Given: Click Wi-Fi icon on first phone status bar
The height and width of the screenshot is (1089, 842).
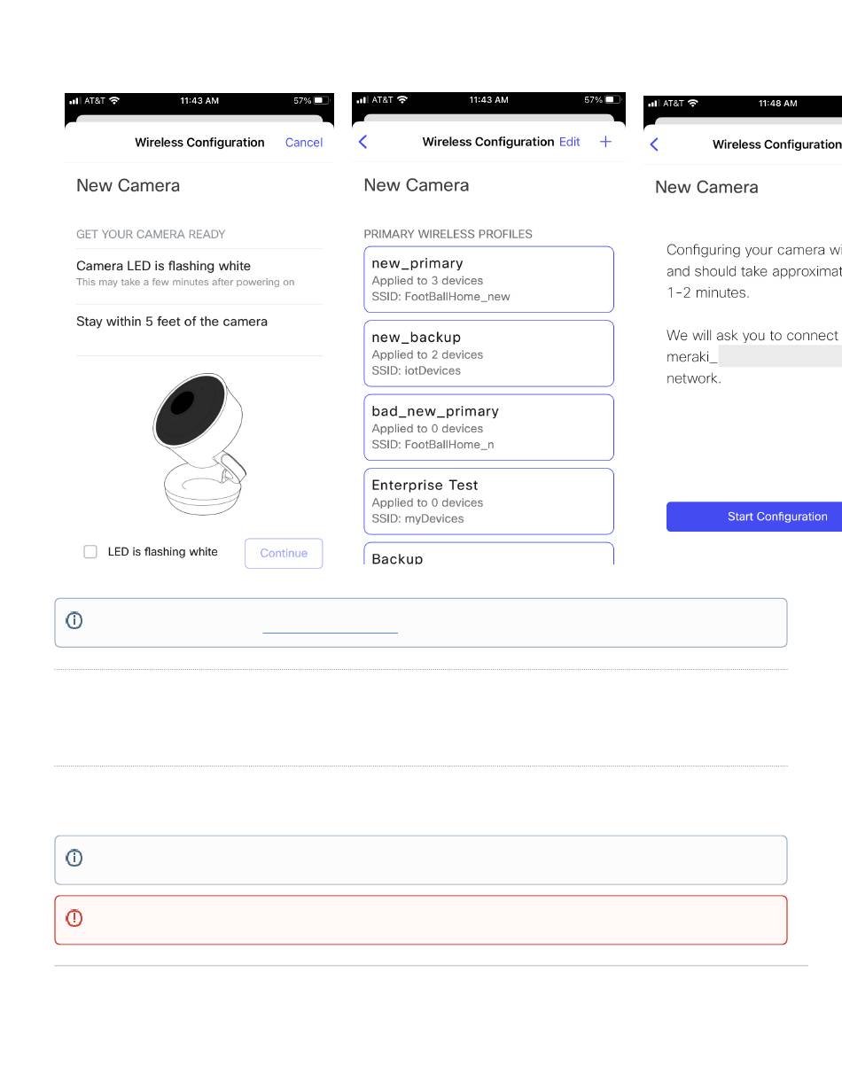Looking at the screenshot, I should coord(113,101).
